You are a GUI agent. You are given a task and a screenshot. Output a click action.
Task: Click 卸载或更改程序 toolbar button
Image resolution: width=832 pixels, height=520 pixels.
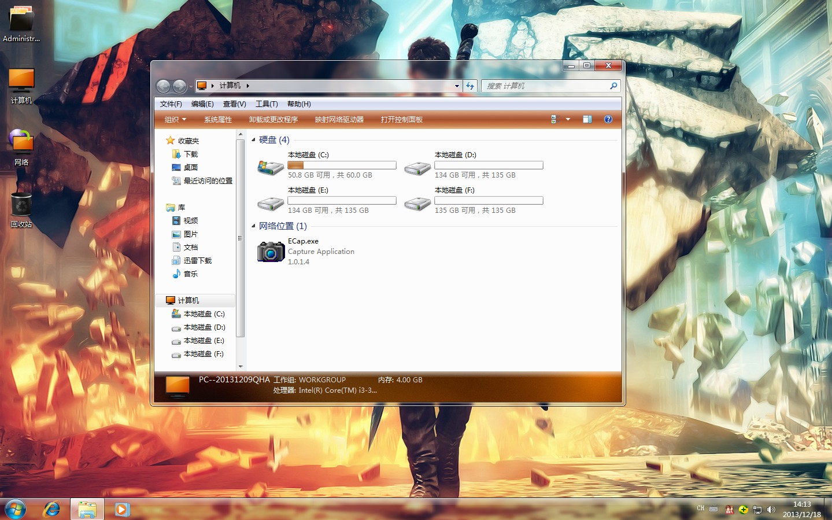coord(273,119)
